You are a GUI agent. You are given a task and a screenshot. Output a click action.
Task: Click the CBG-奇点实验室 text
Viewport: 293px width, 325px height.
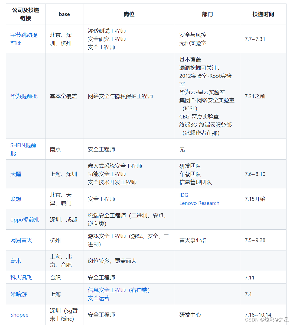(199, 117)
